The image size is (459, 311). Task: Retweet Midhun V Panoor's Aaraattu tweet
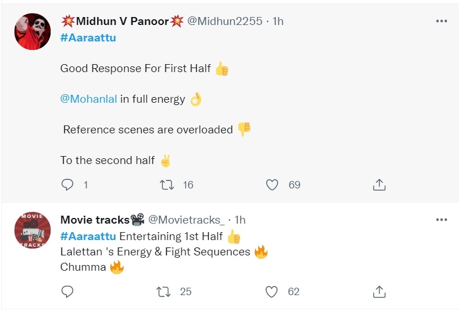point(167,185)
